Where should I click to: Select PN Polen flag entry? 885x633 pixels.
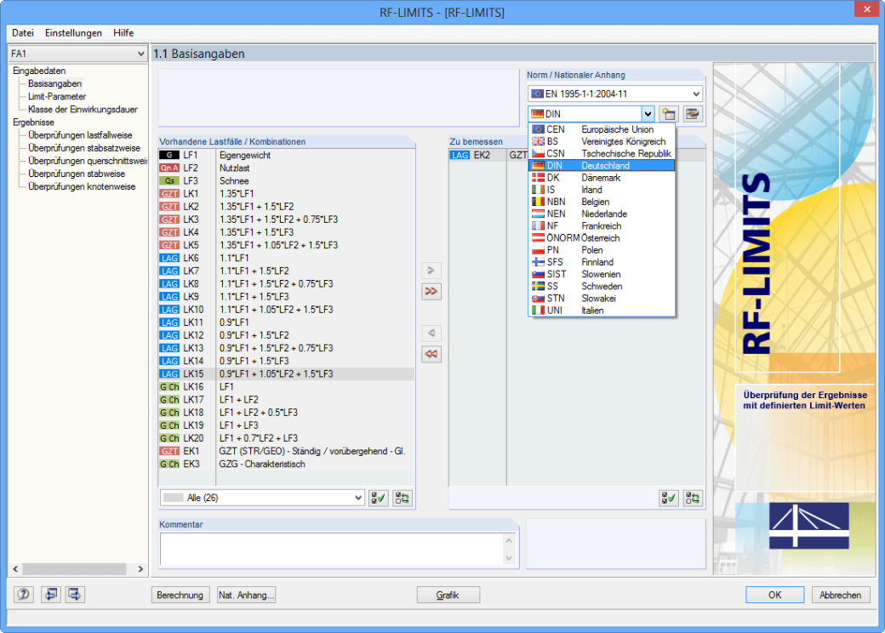602,250
